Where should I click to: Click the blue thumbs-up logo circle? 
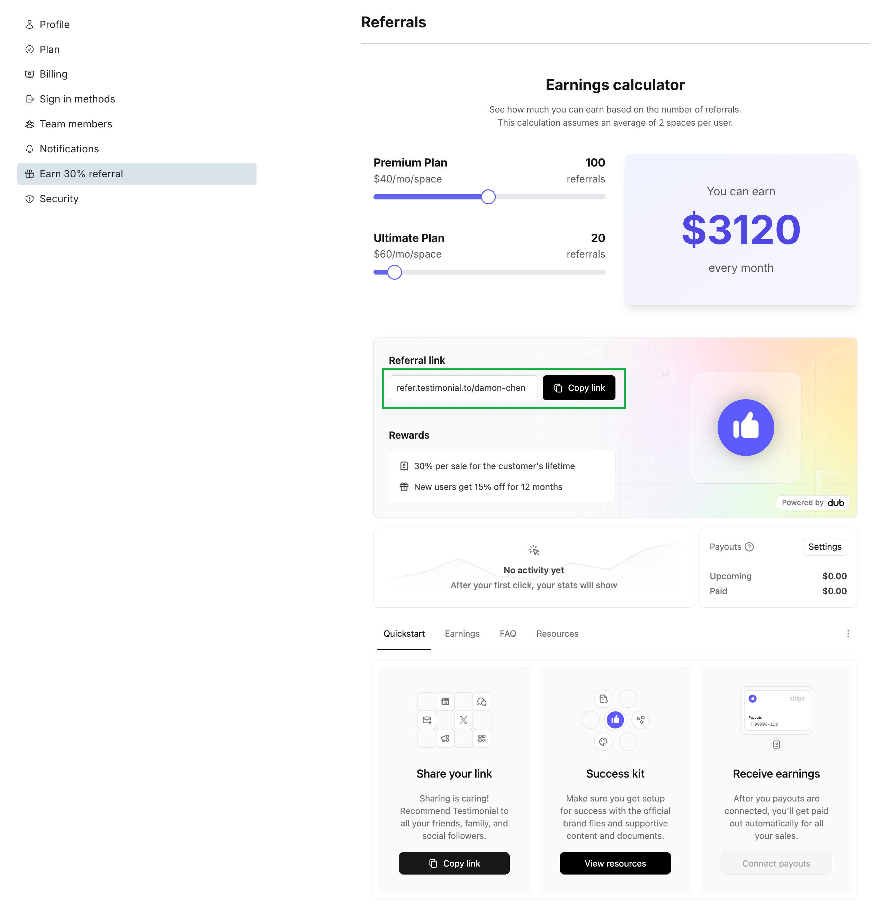click(x=746, y=428)
